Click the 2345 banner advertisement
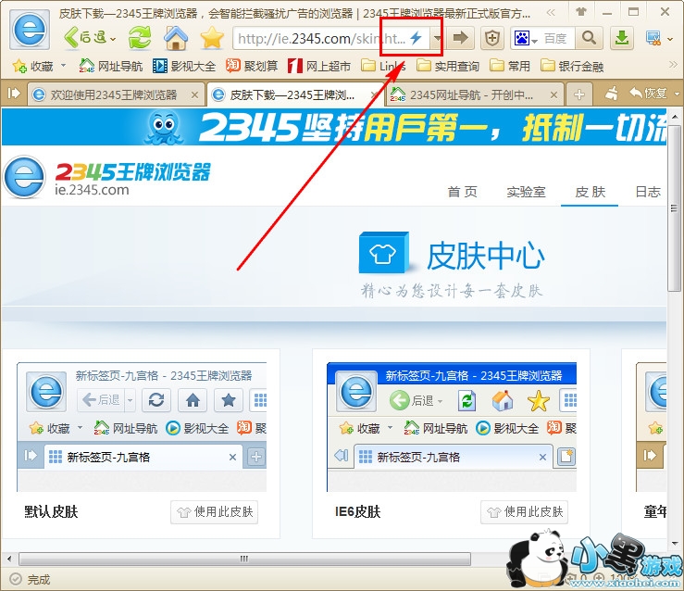The image size is (684, 591). (x=334, y=127)
